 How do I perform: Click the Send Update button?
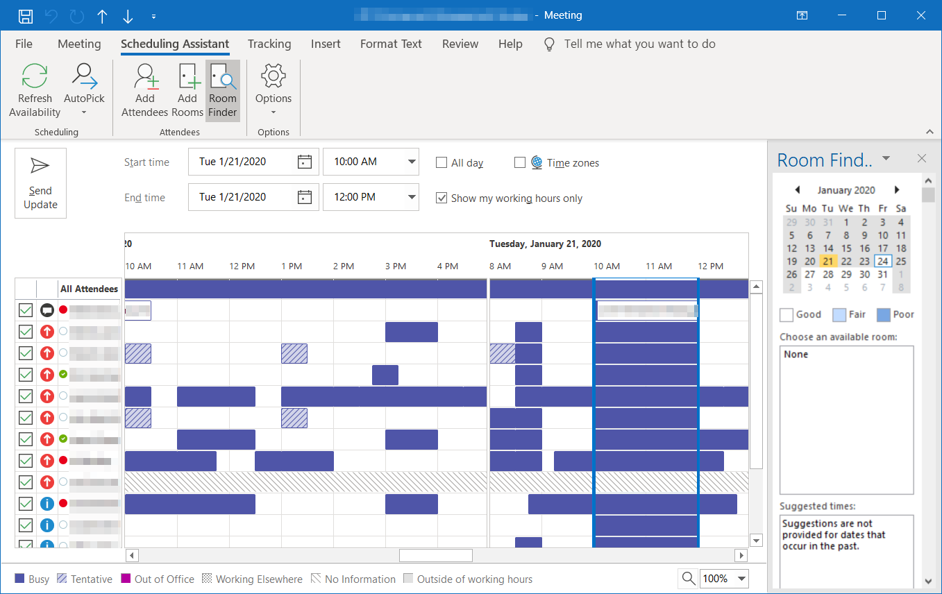pos(41,183)
